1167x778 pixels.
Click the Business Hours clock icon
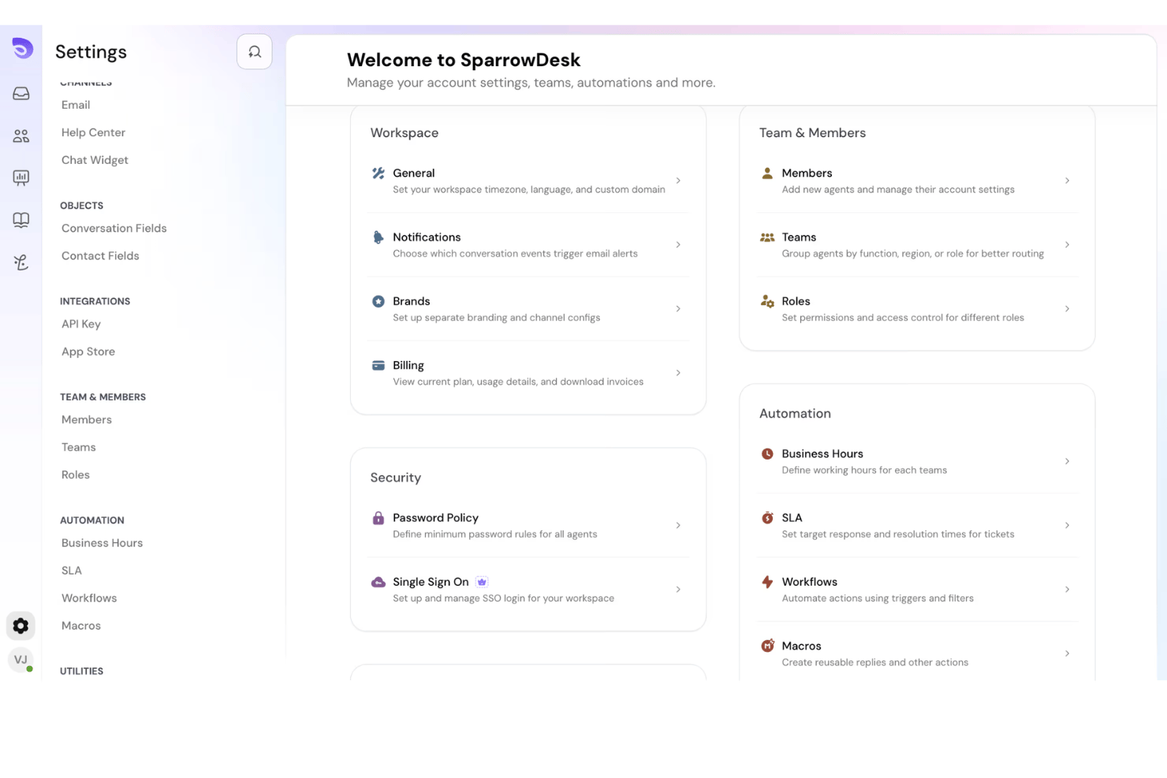tap(767, 454)
